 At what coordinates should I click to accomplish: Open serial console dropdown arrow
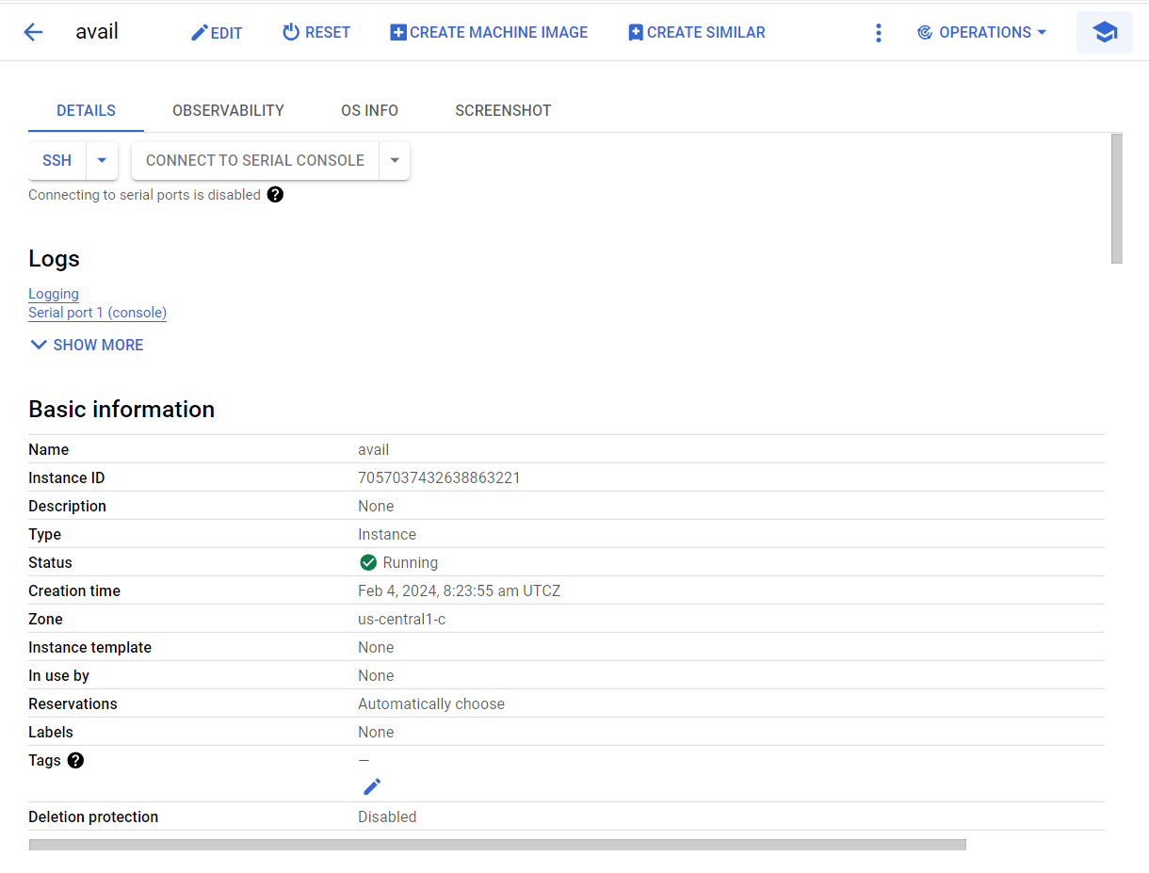[395, 160]
